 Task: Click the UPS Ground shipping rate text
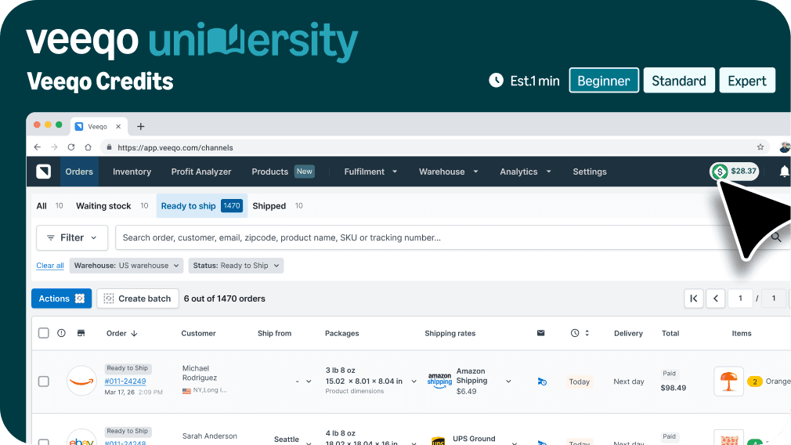coord(474,439)
